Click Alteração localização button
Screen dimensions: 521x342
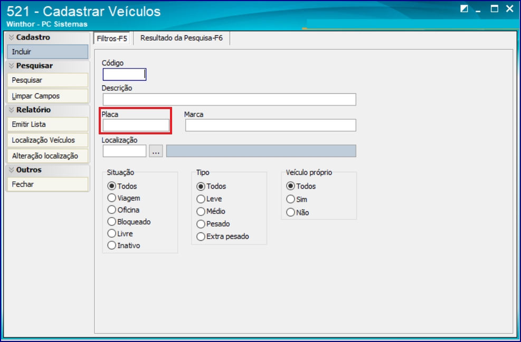(48, 156)
